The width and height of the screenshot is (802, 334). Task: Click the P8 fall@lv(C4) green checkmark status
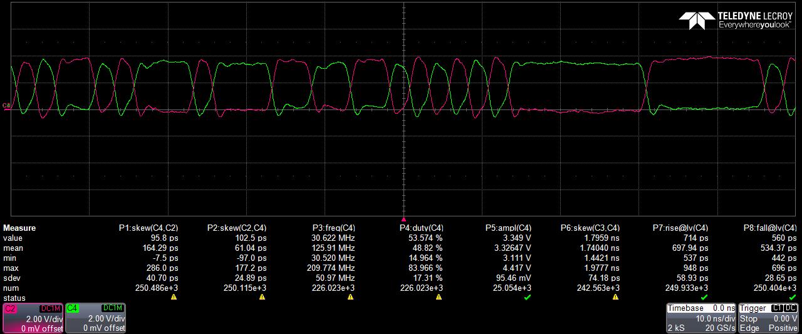click(x=792, y=297)
